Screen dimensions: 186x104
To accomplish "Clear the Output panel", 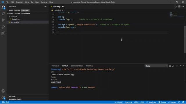I will (x=170, y=66).
